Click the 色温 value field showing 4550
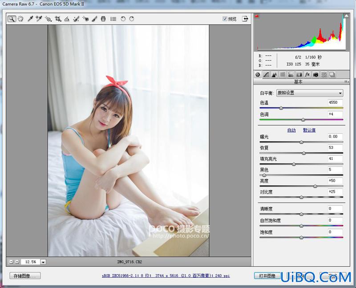356x288 pixels. 335,102
